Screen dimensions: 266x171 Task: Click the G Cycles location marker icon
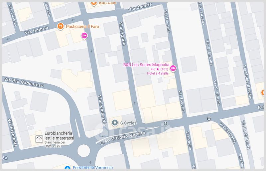tap(115, 123)
